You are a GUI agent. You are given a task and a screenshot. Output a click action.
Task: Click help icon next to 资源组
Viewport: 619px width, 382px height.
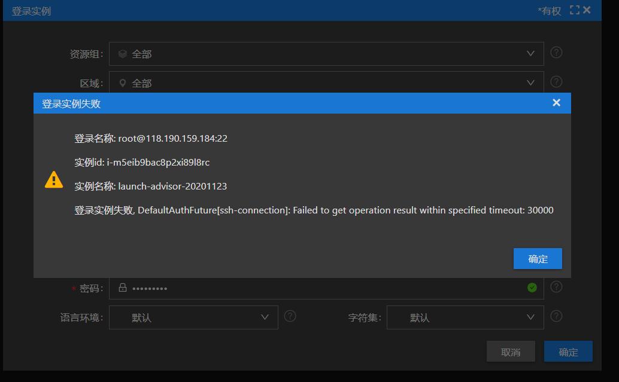[x=556, y=53]
